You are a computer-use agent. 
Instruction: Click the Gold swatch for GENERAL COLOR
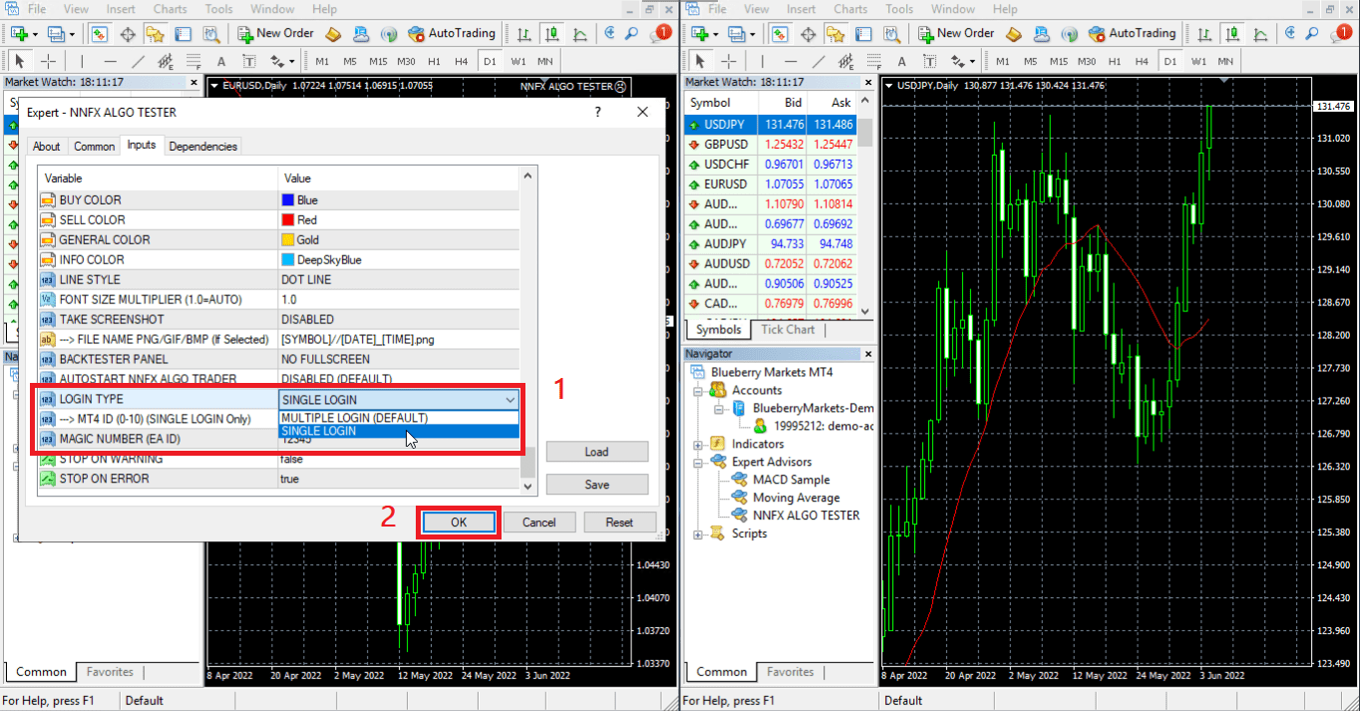pyautogui.click(x=288, y=240)
